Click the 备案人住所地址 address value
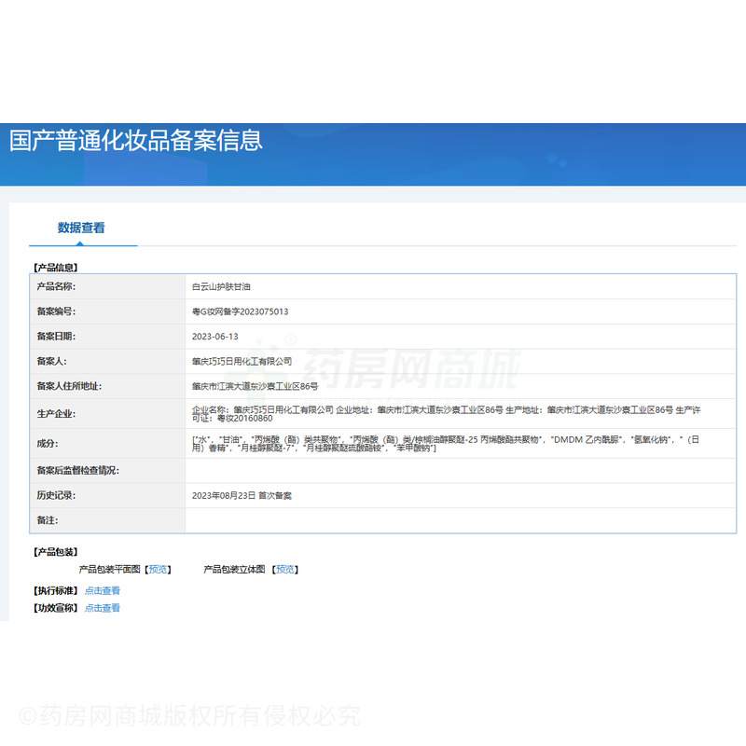The image size is (746, 746). pos(255,386)
